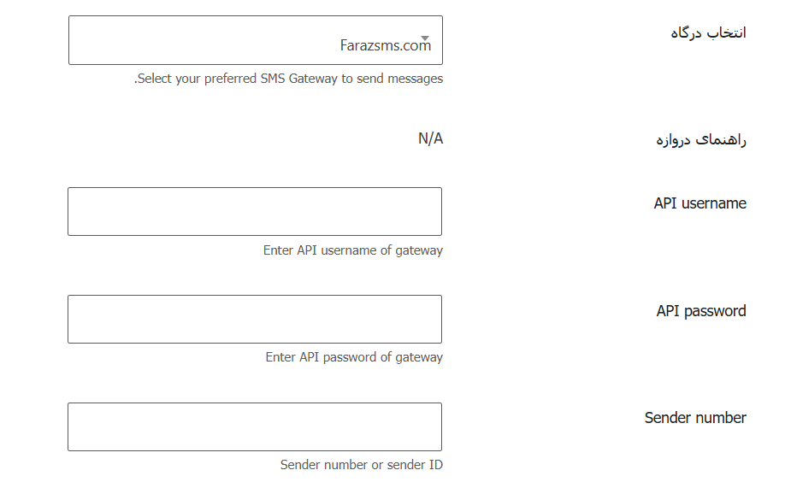Open the Farazsms.com gateway dropdown
The height and width of the screenshot is (482, 785).
[255, 40]
